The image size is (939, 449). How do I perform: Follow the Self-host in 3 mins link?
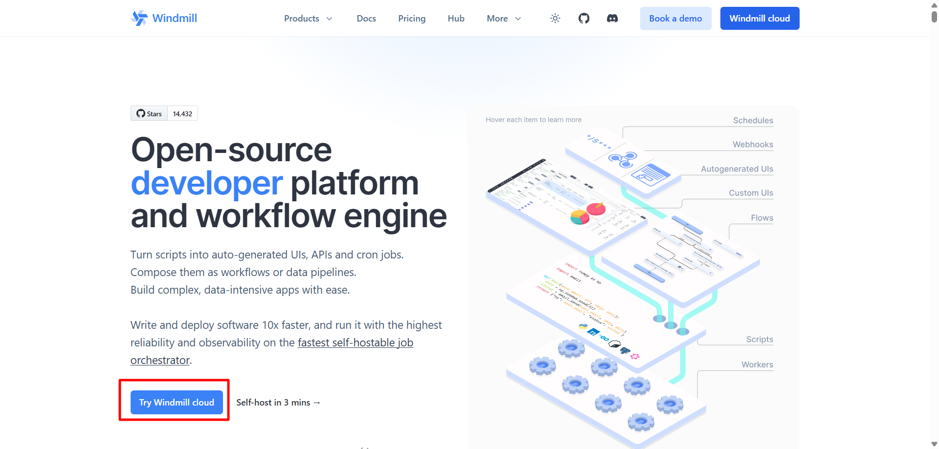pyautogui.click(x=278, y=403)
